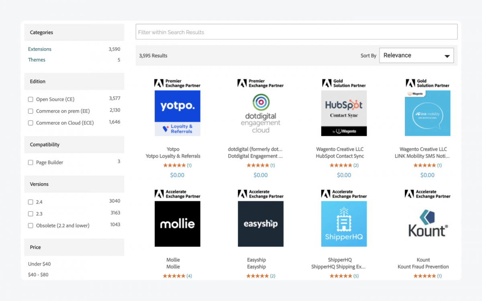Open the Yotpo Loyalty & Referrals title link

point(173,156)
